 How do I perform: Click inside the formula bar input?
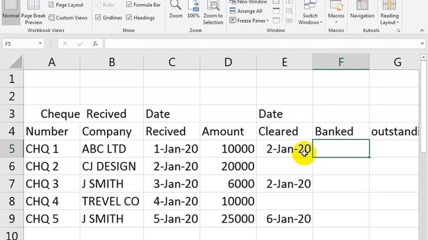[262, 43]
